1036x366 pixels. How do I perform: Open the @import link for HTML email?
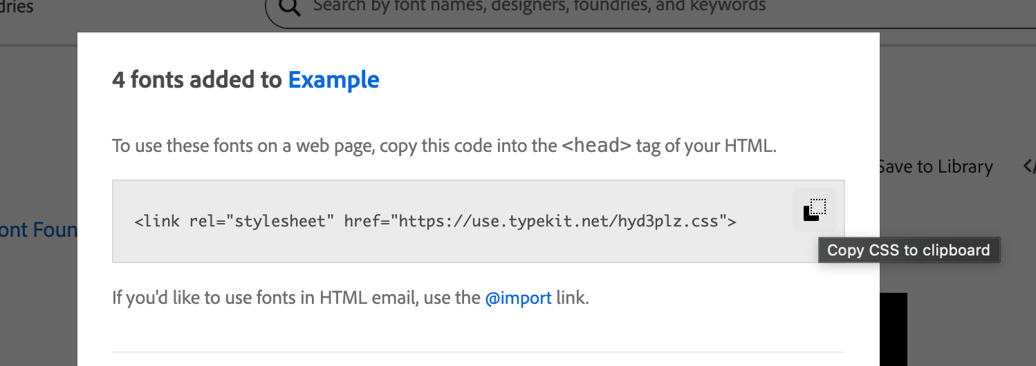click(x=518, y=298)
